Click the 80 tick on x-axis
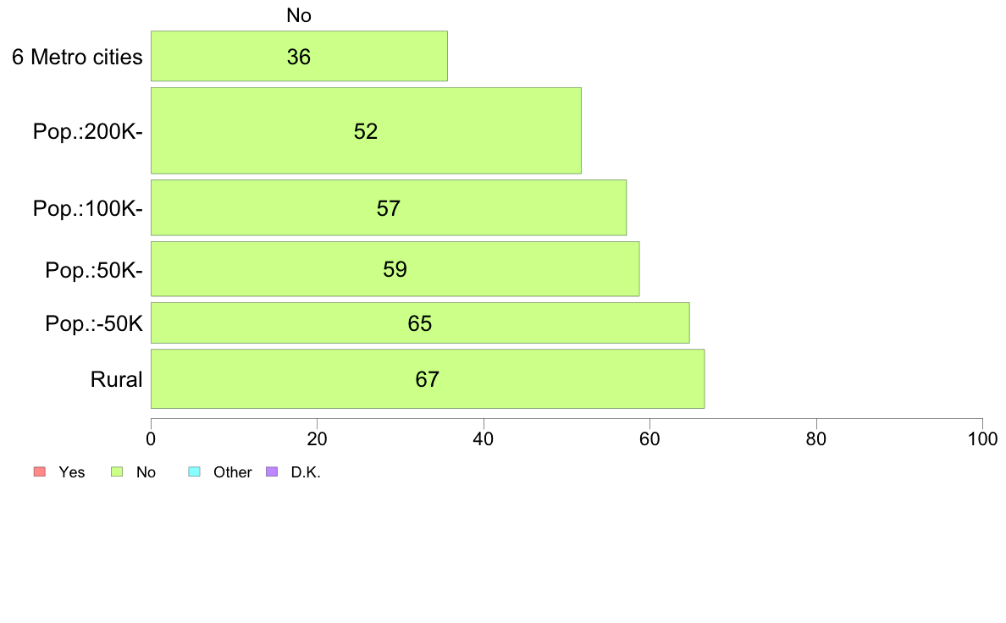The width and height of the screenshot is (1006, 623). click(x=816, y=438)
